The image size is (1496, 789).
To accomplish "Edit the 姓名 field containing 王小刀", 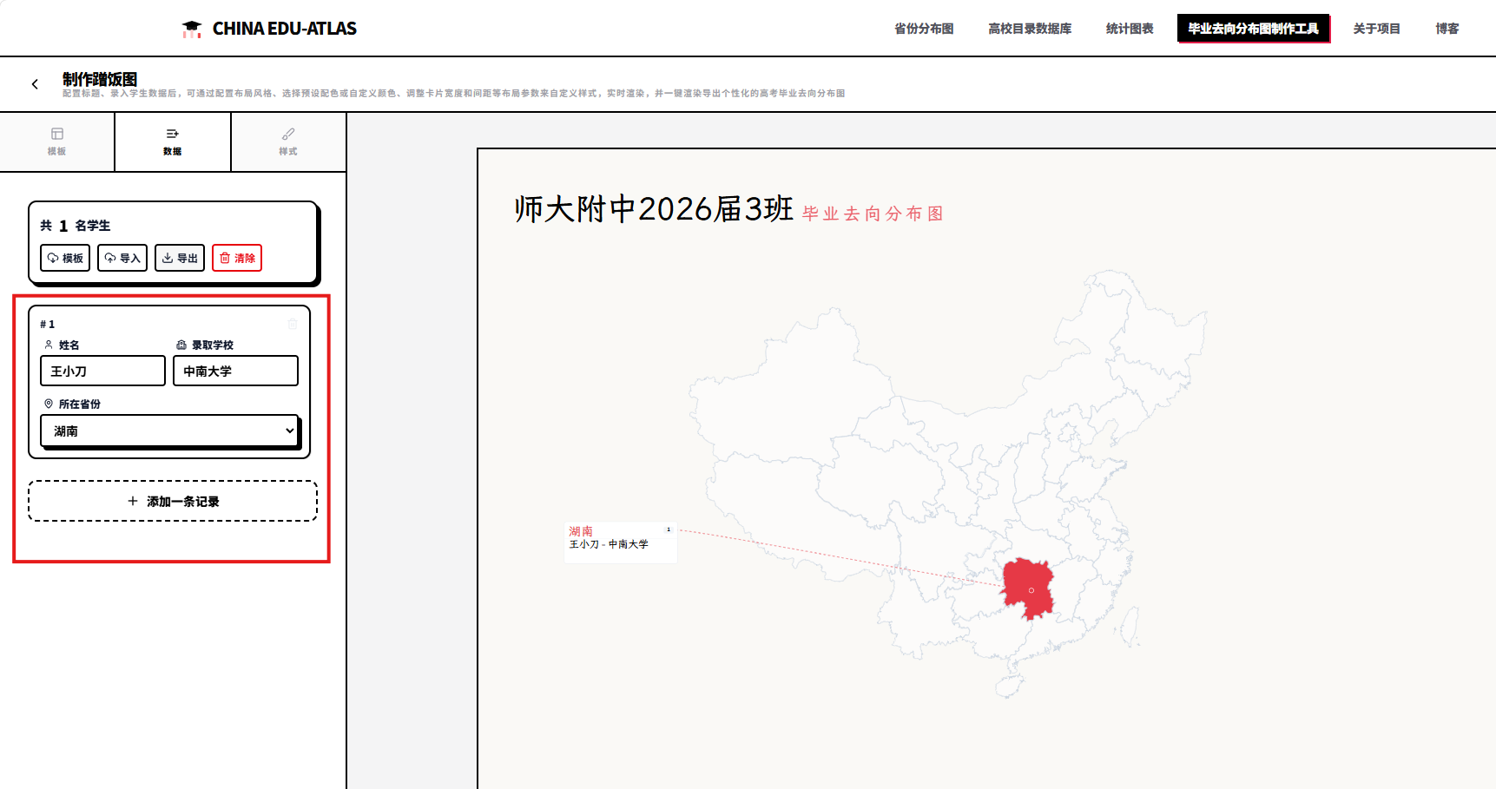I will [x=102, y=371].
